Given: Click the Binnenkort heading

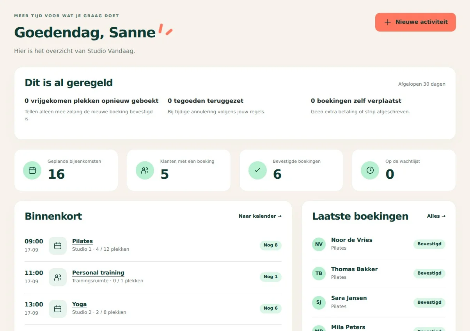Looking at the screenshot, I should [x=53, y=217].
